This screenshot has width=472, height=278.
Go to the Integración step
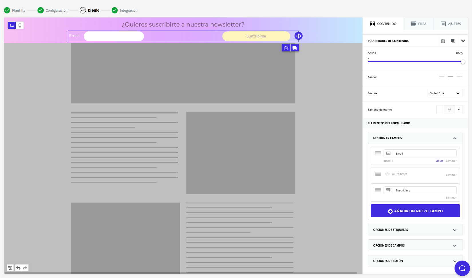click(125, 10)
